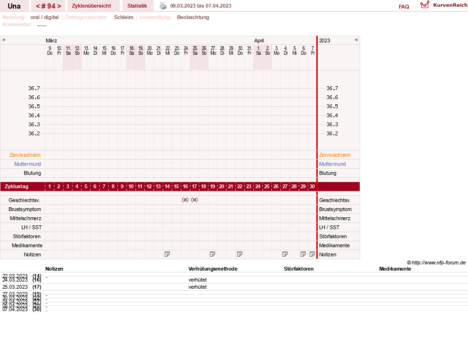Click the Medikamente table column header

pos(395,269)
